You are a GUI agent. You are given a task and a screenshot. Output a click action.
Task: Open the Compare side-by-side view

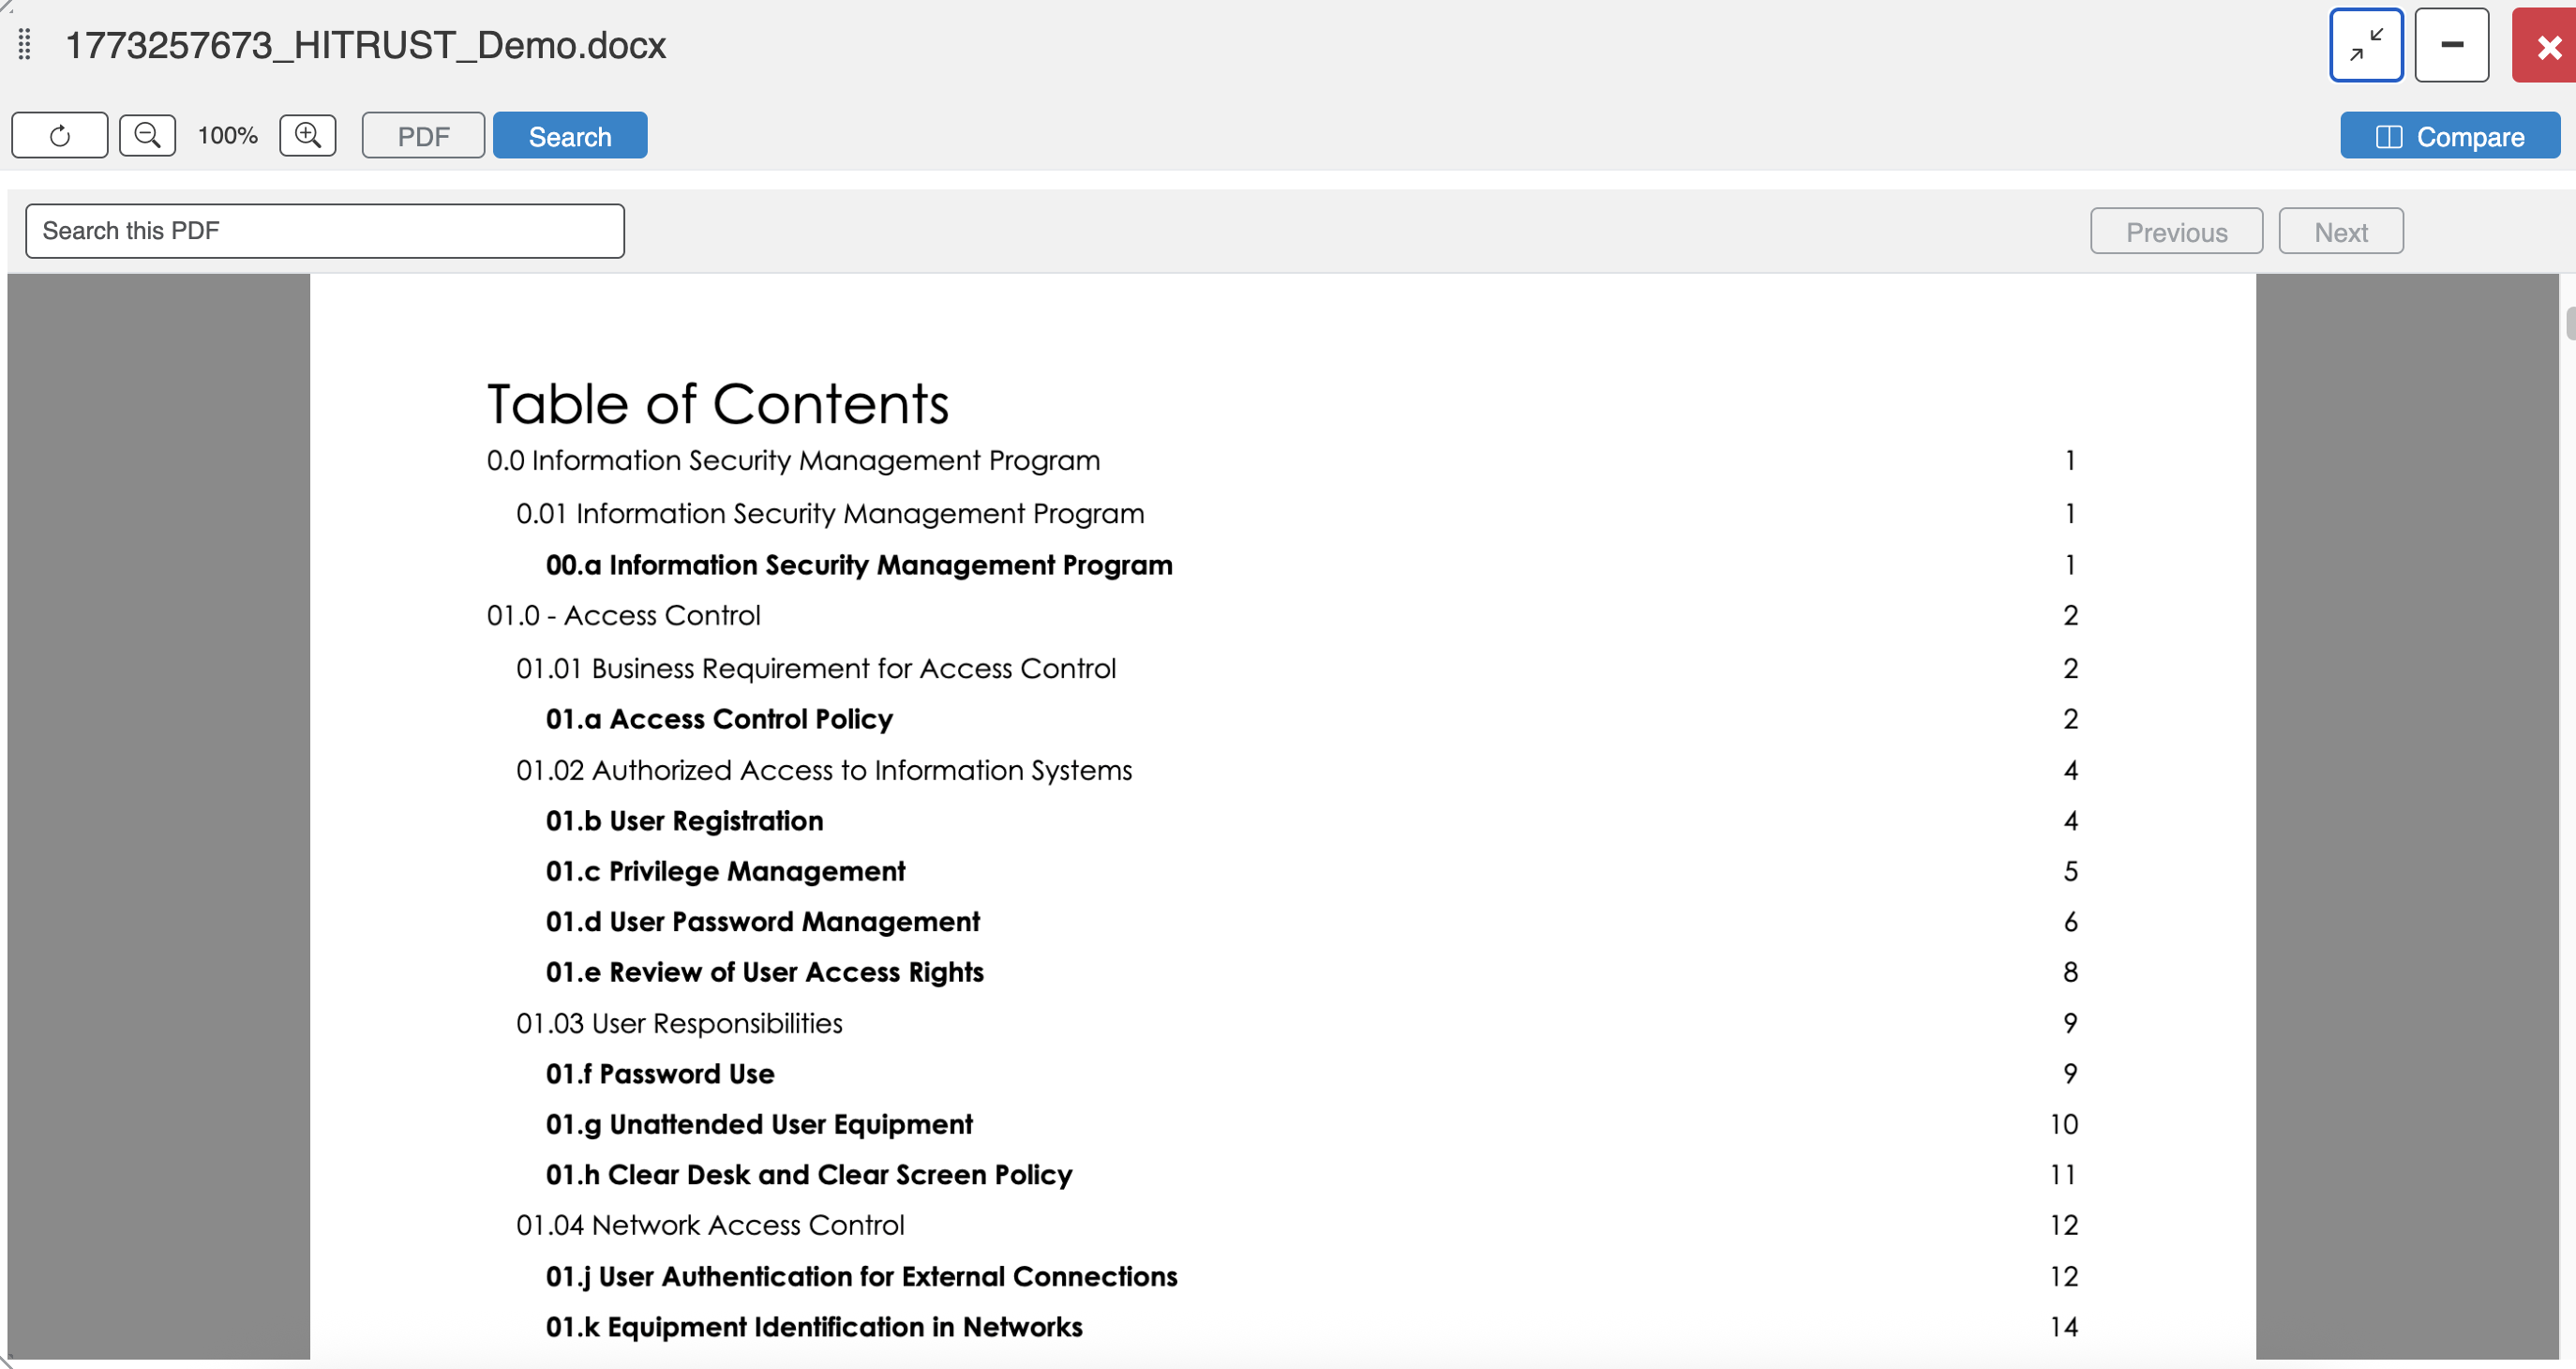2450,136
